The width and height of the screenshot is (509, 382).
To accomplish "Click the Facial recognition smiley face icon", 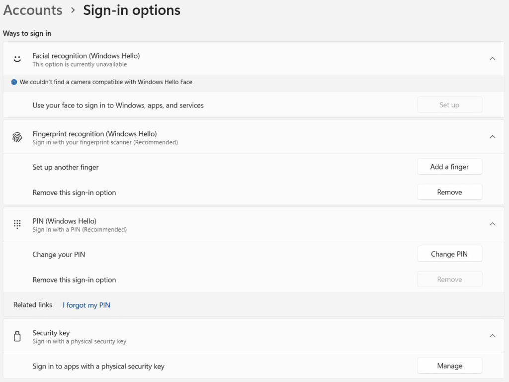I will [17, 59].
